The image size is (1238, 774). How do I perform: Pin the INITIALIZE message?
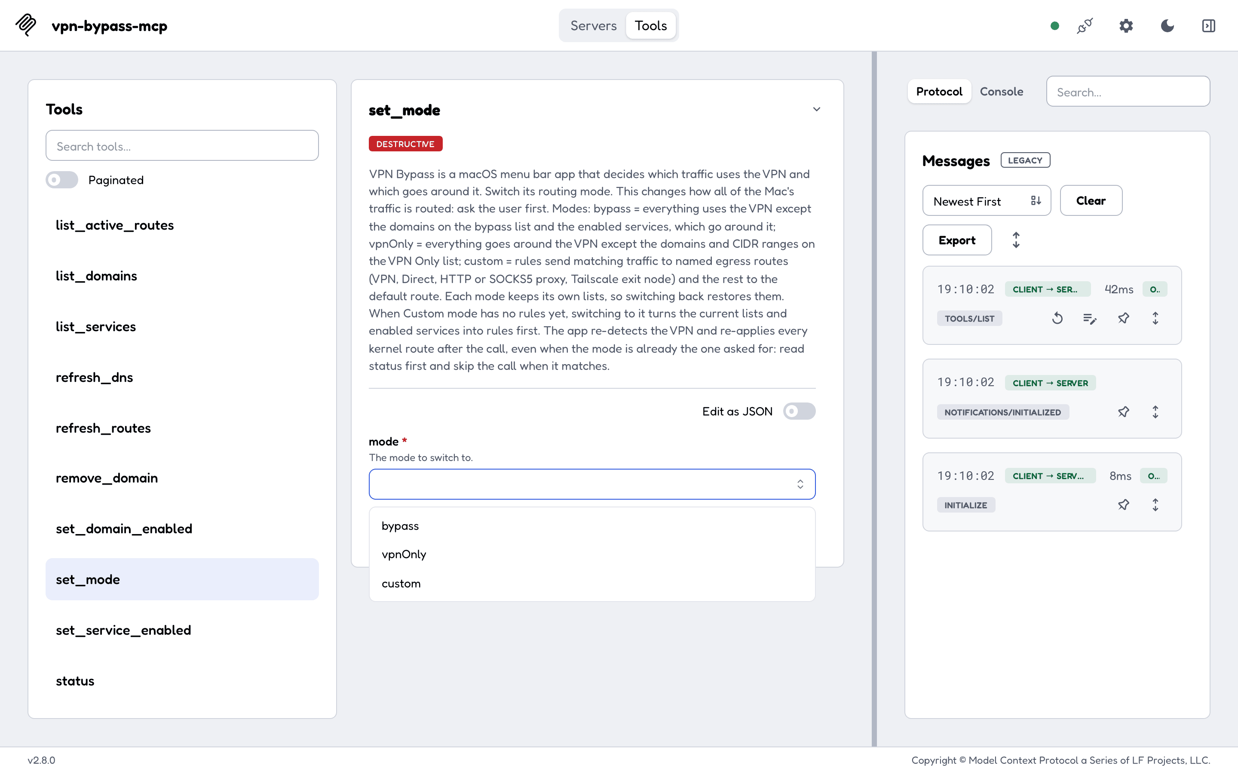[1123, 505]
